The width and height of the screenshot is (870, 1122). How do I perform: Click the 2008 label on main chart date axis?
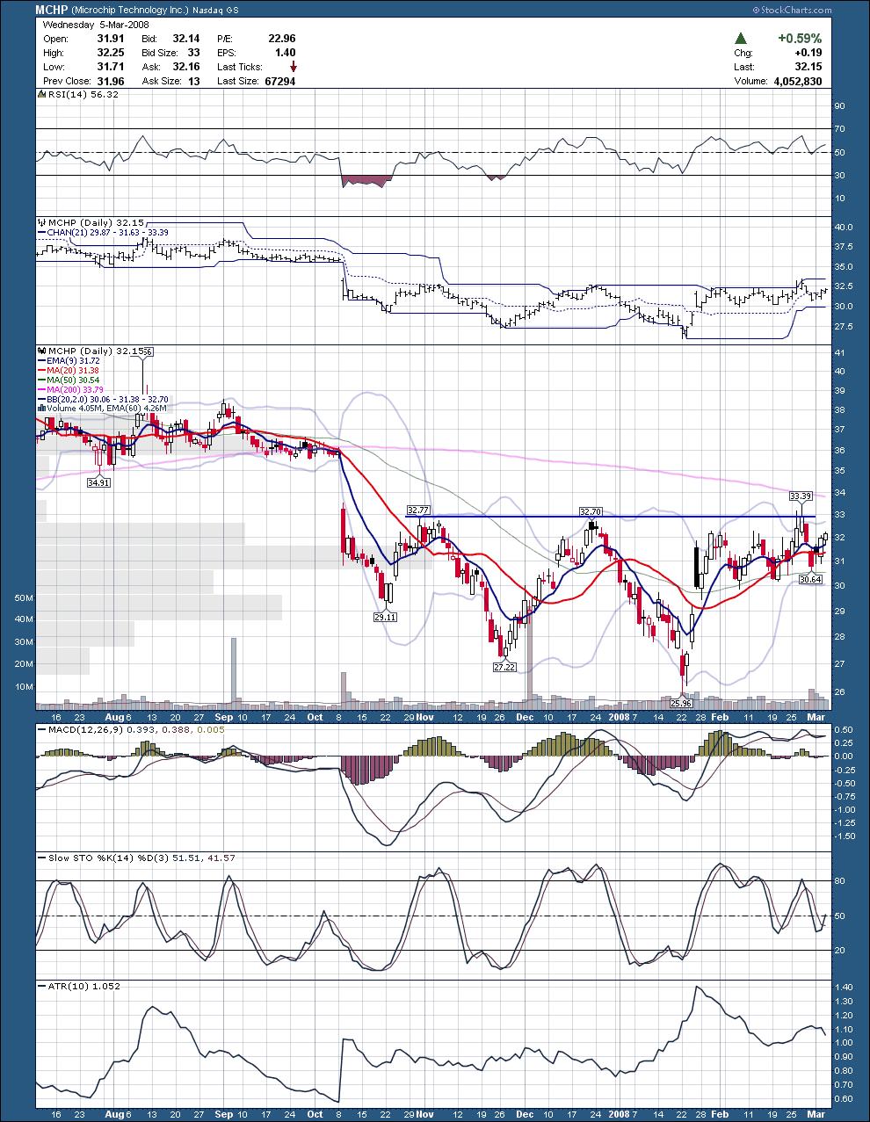click(x=619, y=717)
